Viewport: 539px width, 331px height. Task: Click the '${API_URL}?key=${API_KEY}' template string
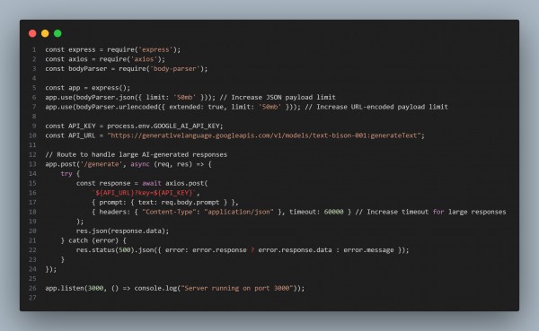pos(144,193)
